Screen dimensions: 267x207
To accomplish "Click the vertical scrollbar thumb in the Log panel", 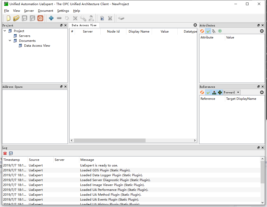I will [x=262, y=172].
